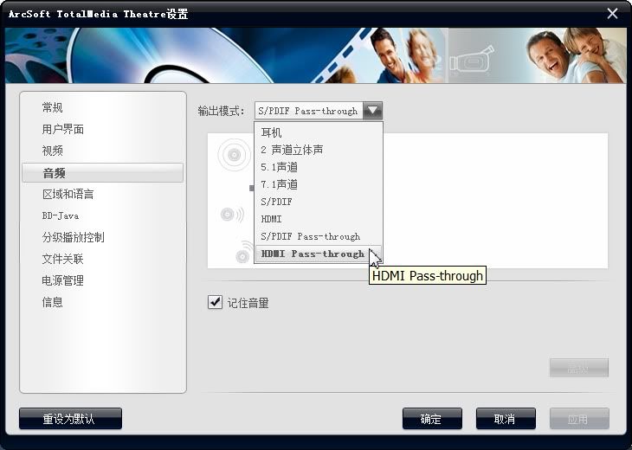Open the 用户界面 settings page
Screen dimensions: 632x450
click(x=63, y=129)
